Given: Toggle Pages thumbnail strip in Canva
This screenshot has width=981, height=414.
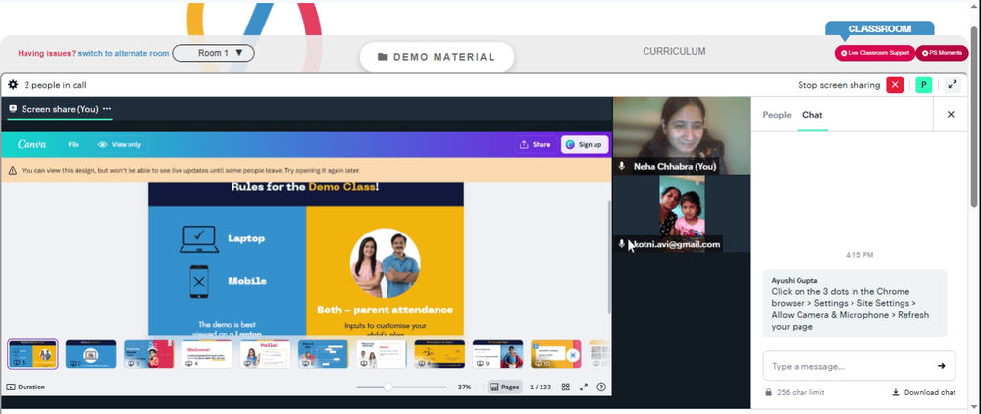Looking at the screenshot, I should click(504, 388).
